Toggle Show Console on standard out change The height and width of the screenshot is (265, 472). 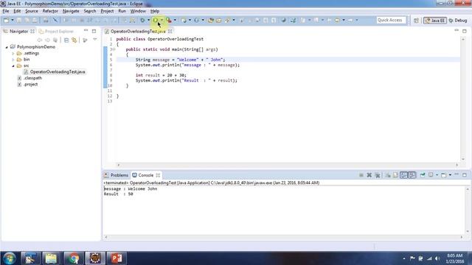(403, 175)
